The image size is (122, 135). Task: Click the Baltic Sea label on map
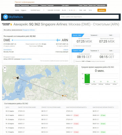pyautogui.click(x=18, y=93)
